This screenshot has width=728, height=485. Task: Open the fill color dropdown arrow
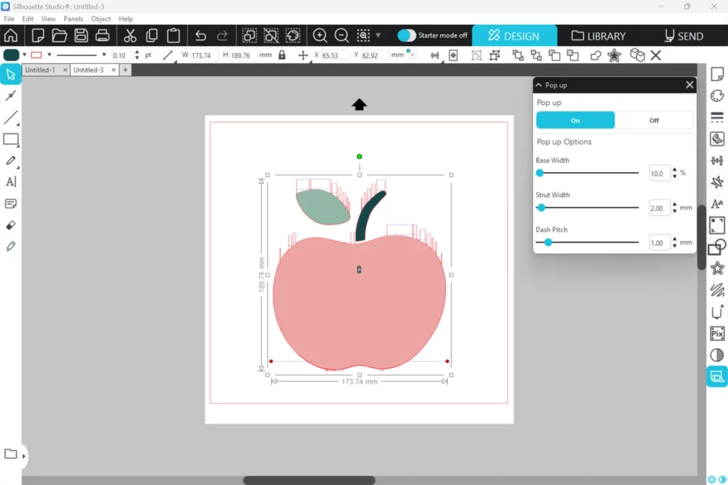click(x=24, y=55)
